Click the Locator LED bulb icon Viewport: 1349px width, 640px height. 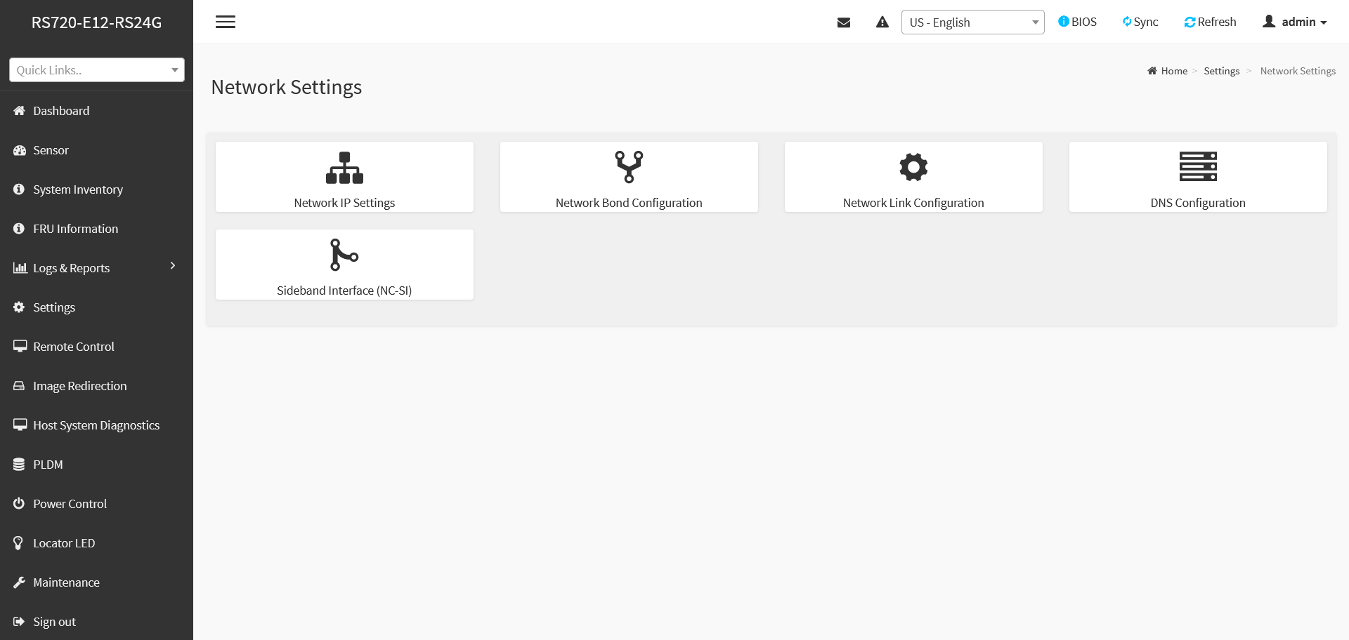tap(18, 542)
